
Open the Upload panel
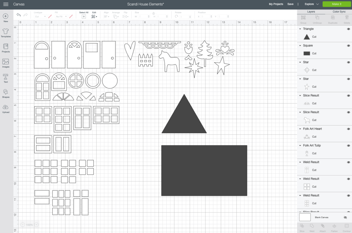click(x=6, y=109)
